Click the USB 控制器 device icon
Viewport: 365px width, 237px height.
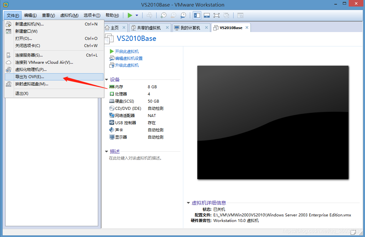click(x=112, y=123)
